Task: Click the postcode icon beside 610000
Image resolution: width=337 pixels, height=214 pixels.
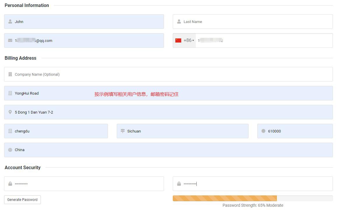Action: (x=263, y=131)
